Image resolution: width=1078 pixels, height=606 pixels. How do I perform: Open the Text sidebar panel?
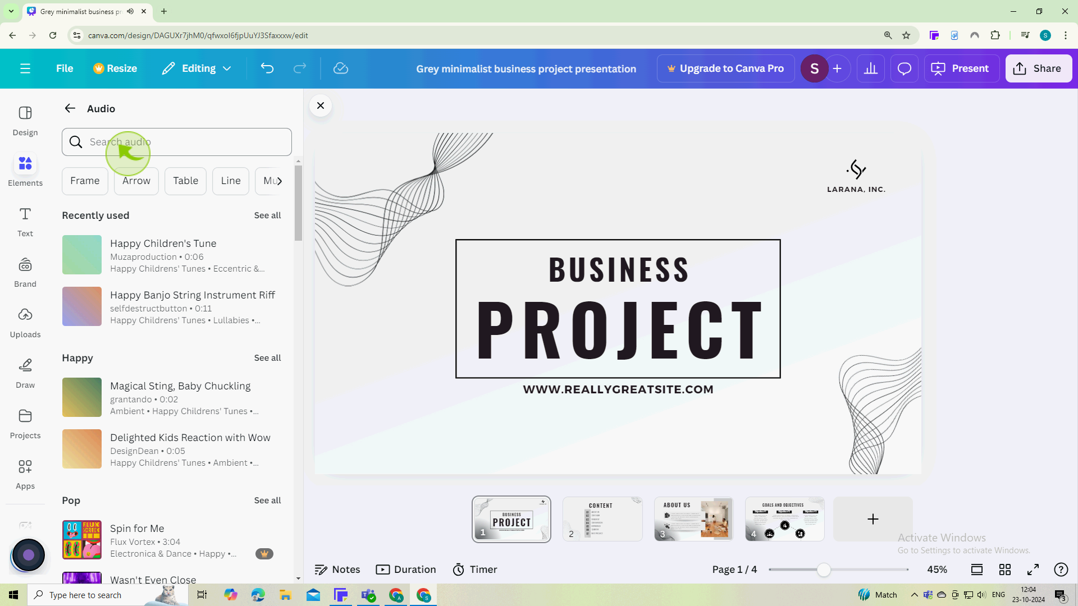click(25, 222)
